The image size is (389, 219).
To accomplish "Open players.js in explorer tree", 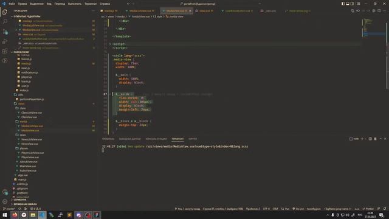I will point(27,77).
